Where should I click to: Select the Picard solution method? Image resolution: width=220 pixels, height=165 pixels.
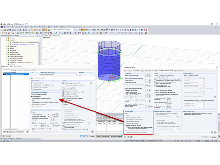tap(32, 101)
